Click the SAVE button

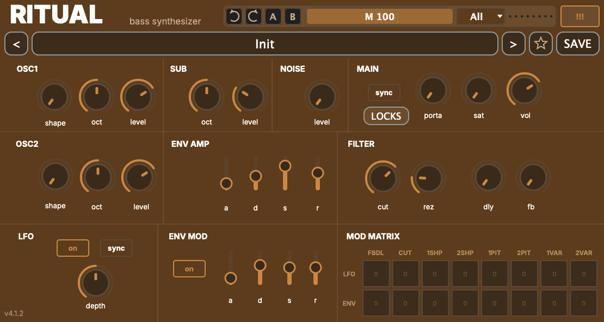click(578, 44)
